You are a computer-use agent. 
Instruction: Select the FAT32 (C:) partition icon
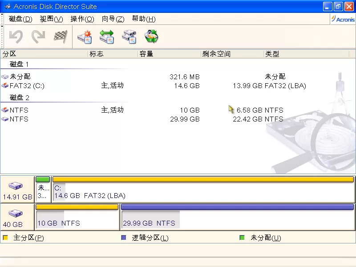coord(5,85)
